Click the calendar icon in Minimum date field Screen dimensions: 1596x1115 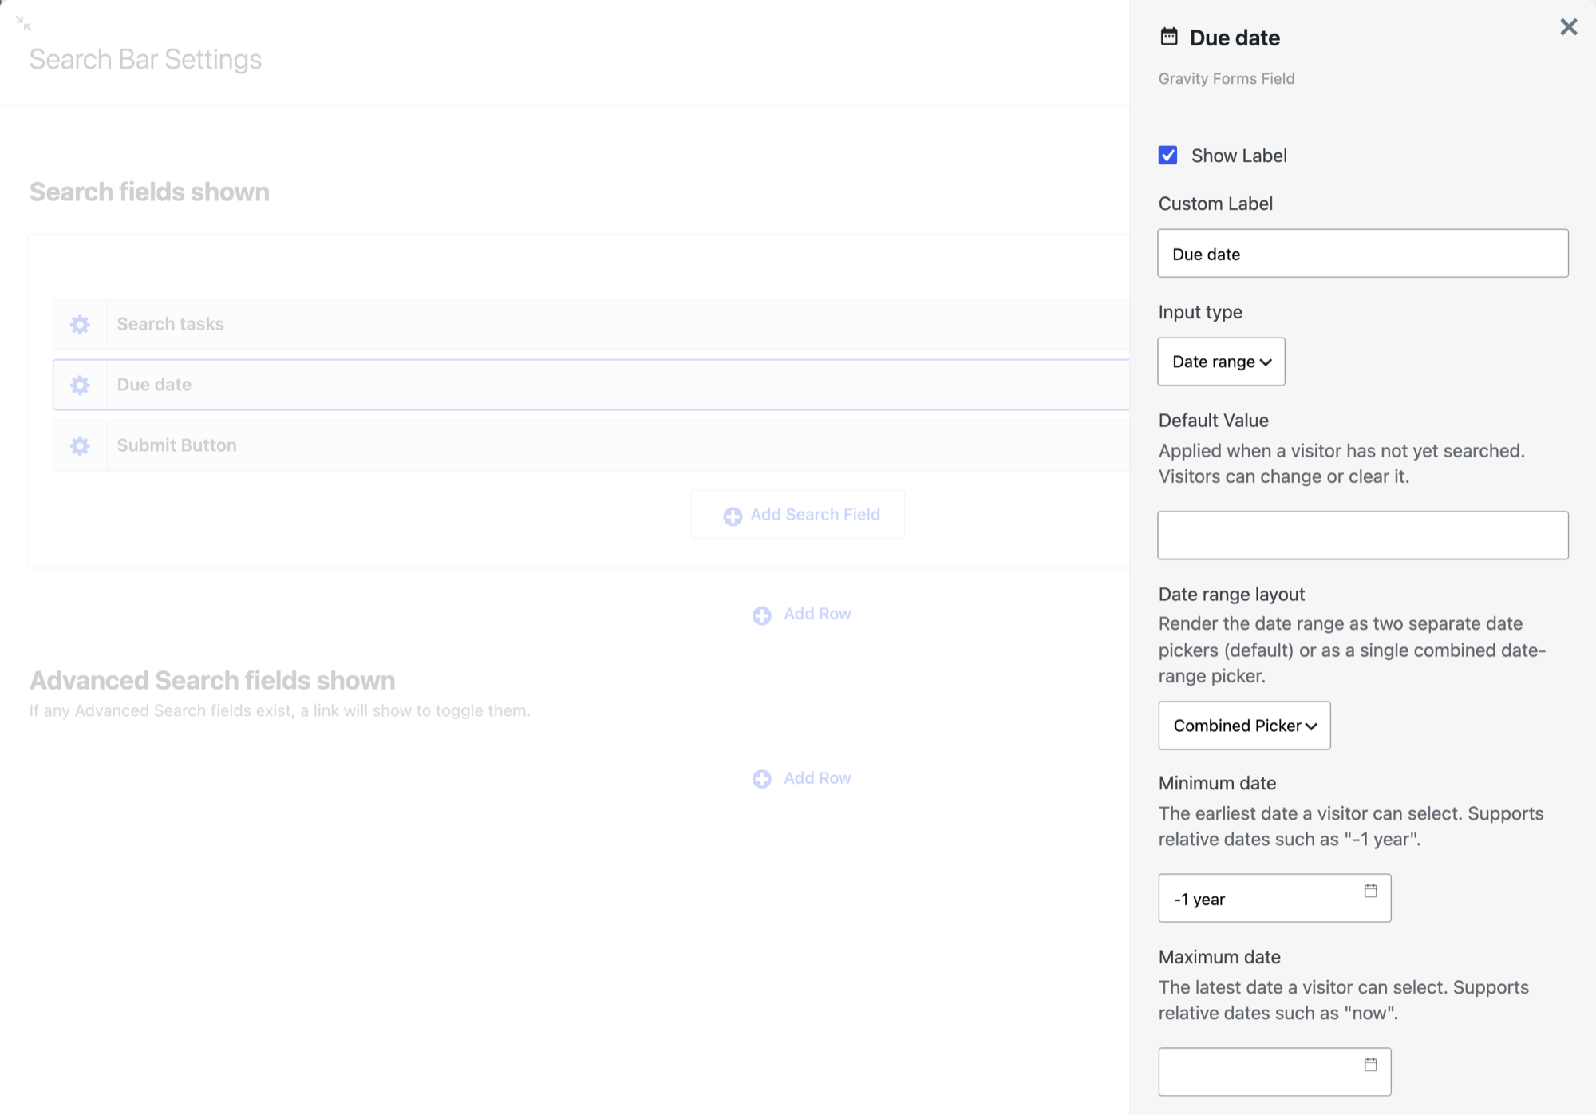tap(1370, 891)
